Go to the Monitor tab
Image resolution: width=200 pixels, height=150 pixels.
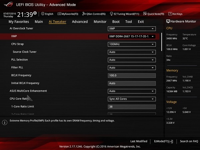coord(100,22)
